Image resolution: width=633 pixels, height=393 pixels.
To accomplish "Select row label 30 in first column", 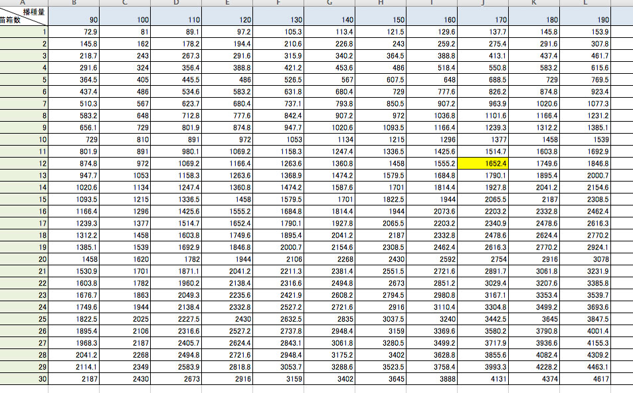I will [25, 379].
